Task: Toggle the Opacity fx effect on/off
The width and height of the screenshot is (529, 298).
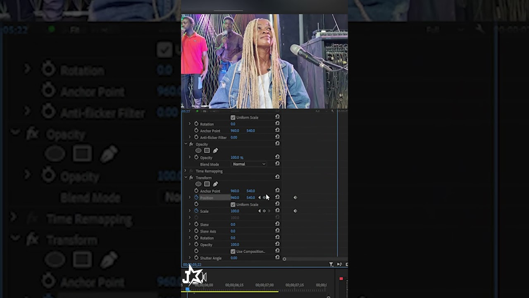Action: (191, 144)
